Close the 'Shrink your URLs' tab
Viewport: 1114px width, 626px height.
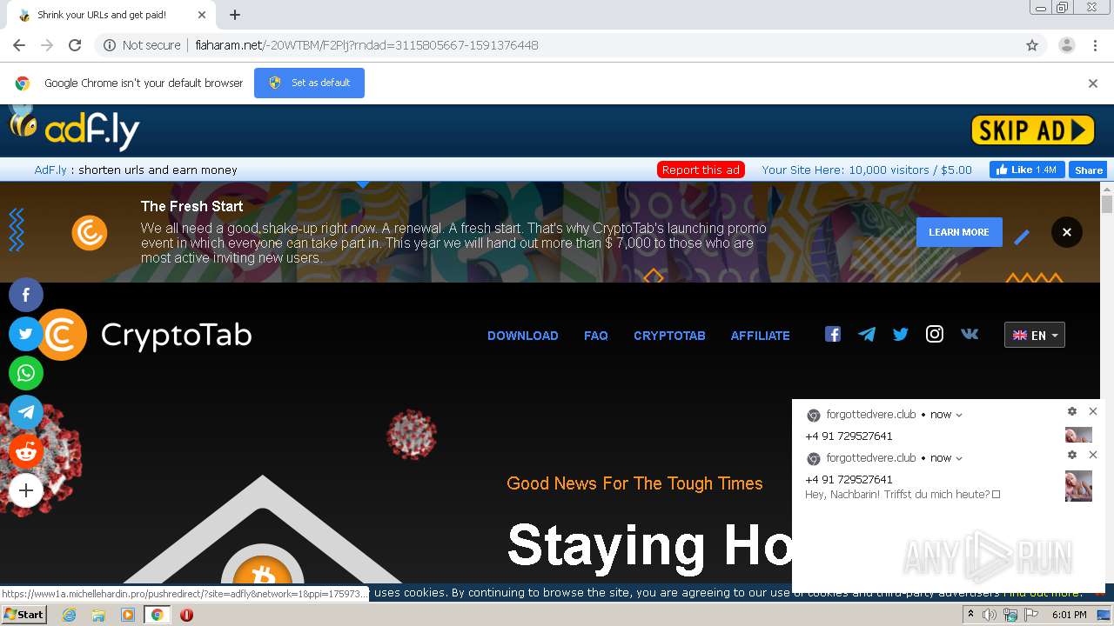click(202, 15)
